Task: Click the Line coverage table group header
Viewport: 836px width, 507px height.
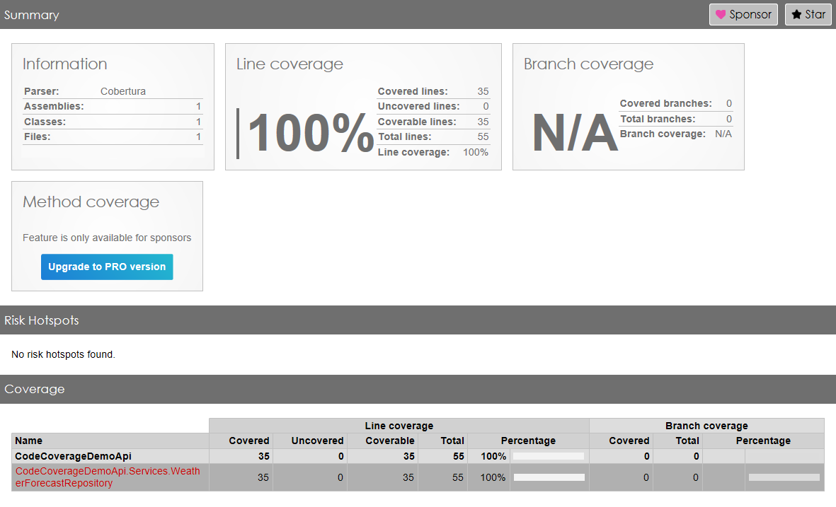Action: pyautogui.click(x=399, y=426)
